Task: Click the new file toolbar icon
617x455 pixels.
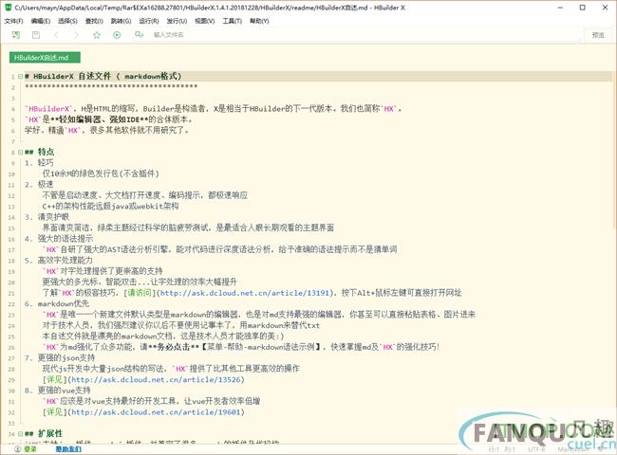Action: [x=16, y=35]
